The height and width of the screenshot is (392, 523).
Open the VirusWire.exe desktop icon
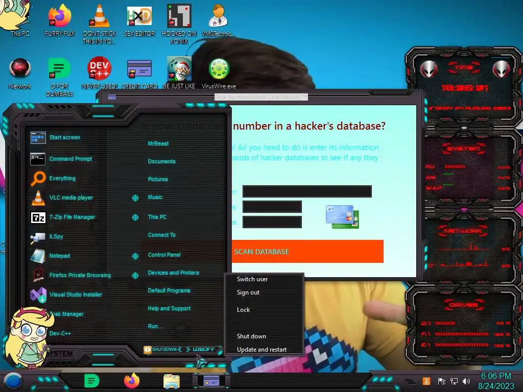pos(219,73)
